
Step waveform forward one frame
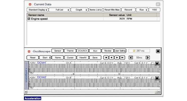coord(117,58)
